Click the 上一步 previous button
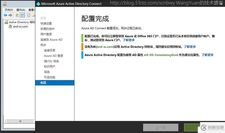The image size is (225, 133). (161, 128)
